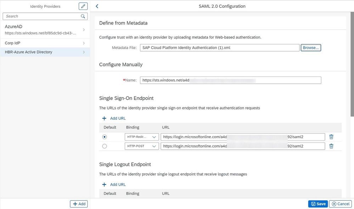This screenshot has height=209, width=354.
Task: Select HBR-Azure Active Directory provider
Action: 45,52
